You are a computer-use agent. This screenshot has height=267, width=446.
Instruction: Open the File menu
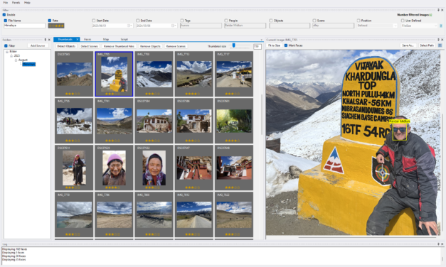pyautogui.click(x=6, y=3)
